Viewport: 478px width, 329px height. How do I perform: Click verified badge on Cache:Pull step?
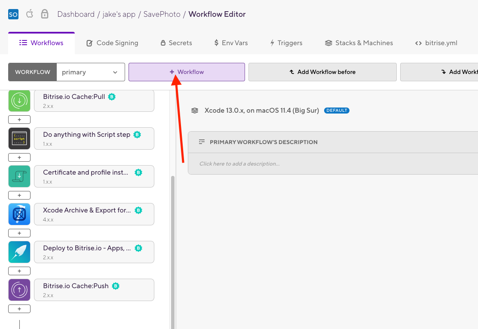click(112, 97)
